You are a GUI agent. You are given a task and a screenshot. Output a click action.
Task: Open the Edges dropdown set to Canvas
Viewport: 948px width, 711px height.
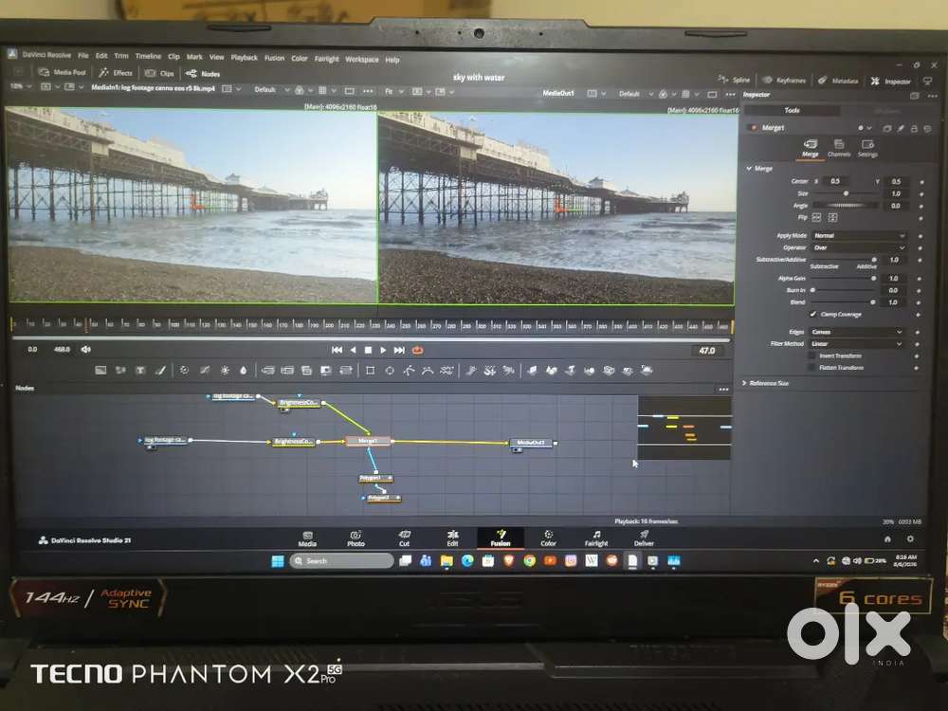click(856, 332)
